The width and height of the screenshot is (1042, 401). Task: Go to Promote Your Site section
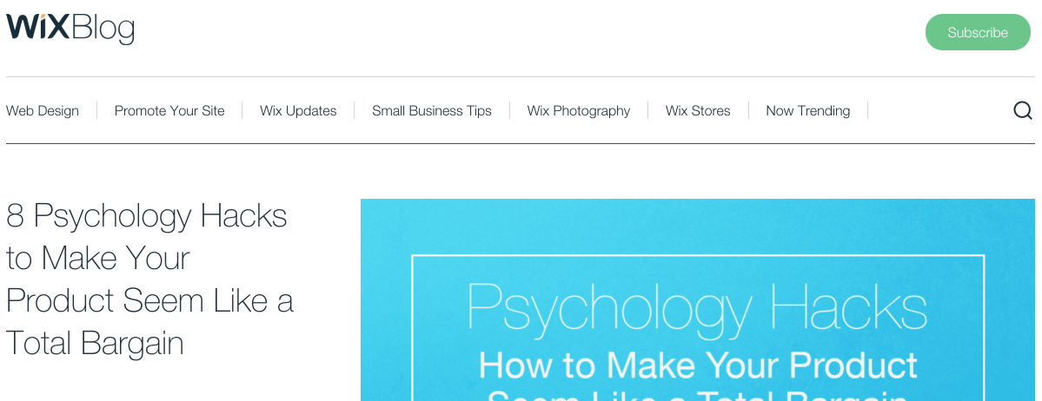(169, 111)
